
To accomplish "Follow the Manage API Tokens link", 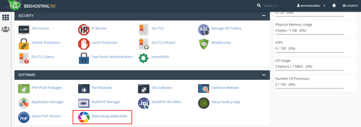I will 227,28.
